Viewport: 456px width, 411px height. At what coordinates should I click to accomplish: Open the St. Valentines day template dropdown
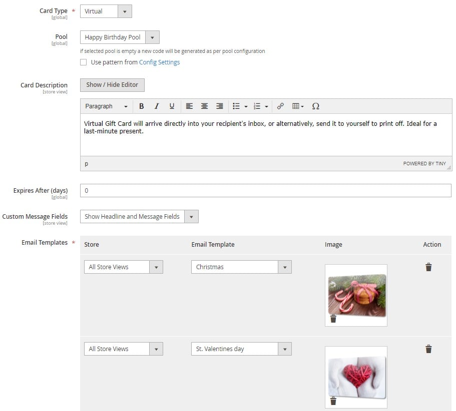pos(241,349)
